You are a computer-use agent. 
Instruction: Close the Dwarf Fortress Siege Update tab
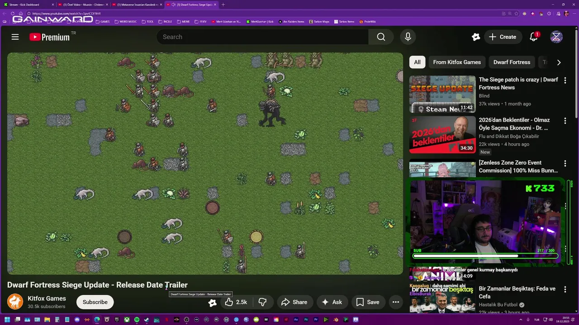click(215, 5)
